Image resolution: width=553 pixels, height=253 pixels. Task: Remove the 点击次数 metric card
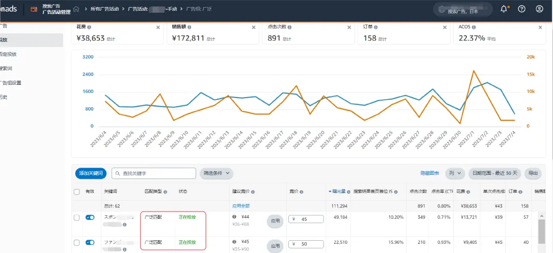pyautogui.click(x=349, y=28)
